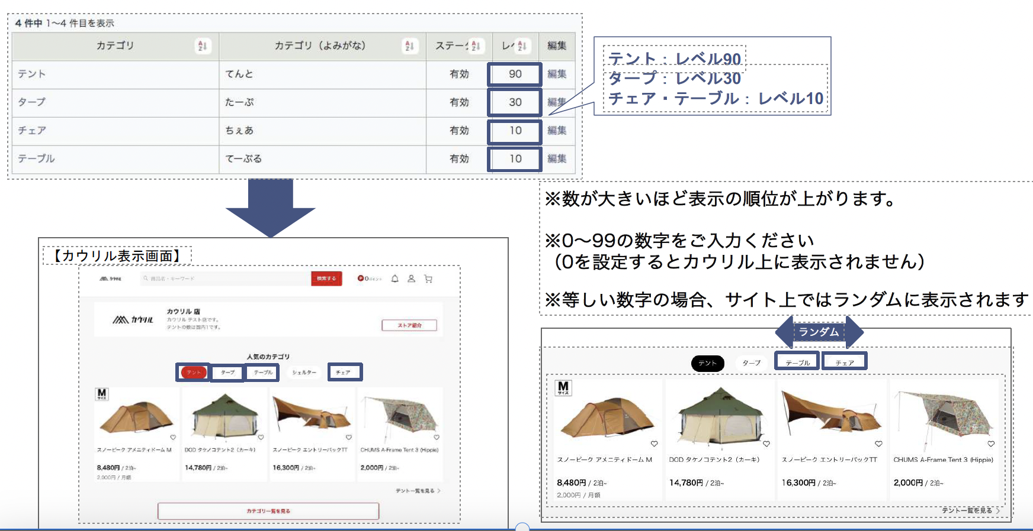
Task: Favorite the CHUMS A-Frame Tent in right panel
Action: click(x=991, y=443)
